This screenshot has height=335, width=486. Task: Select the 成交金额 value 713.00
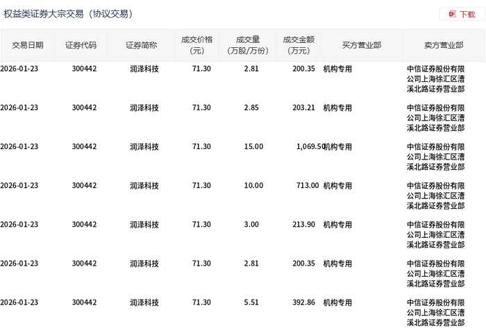point(308,185)
